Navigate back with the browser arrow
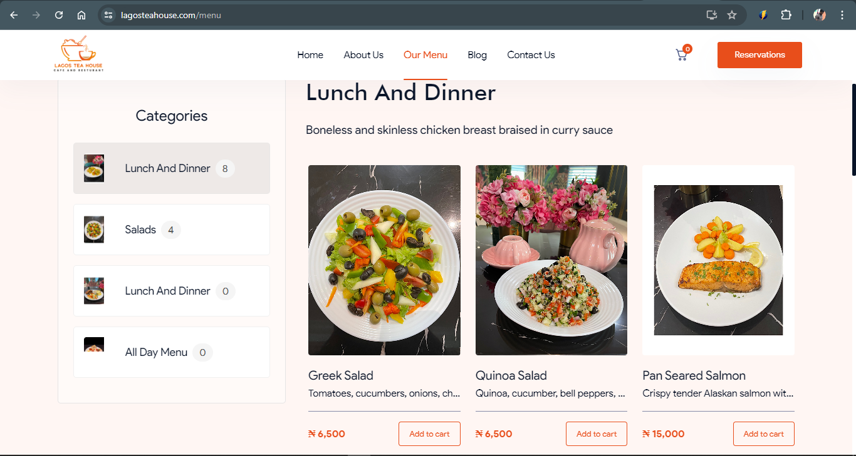The image size is (856, 456). click(14, 15)
